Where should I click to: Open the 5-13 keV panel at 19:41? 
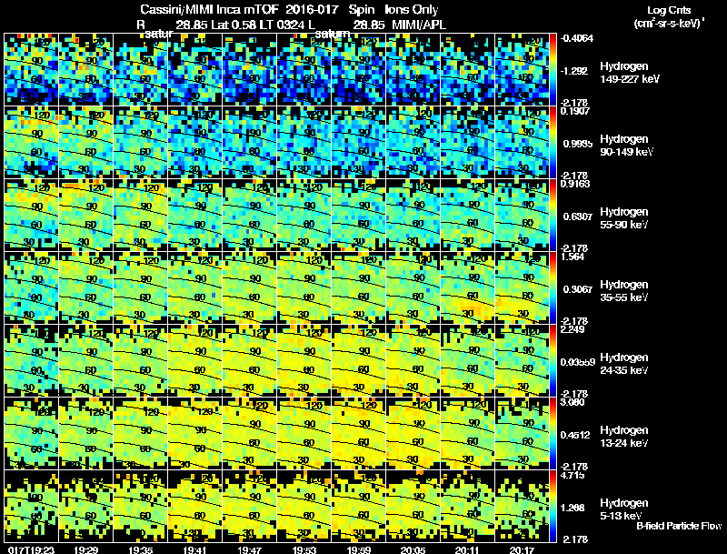coord(195,507)
